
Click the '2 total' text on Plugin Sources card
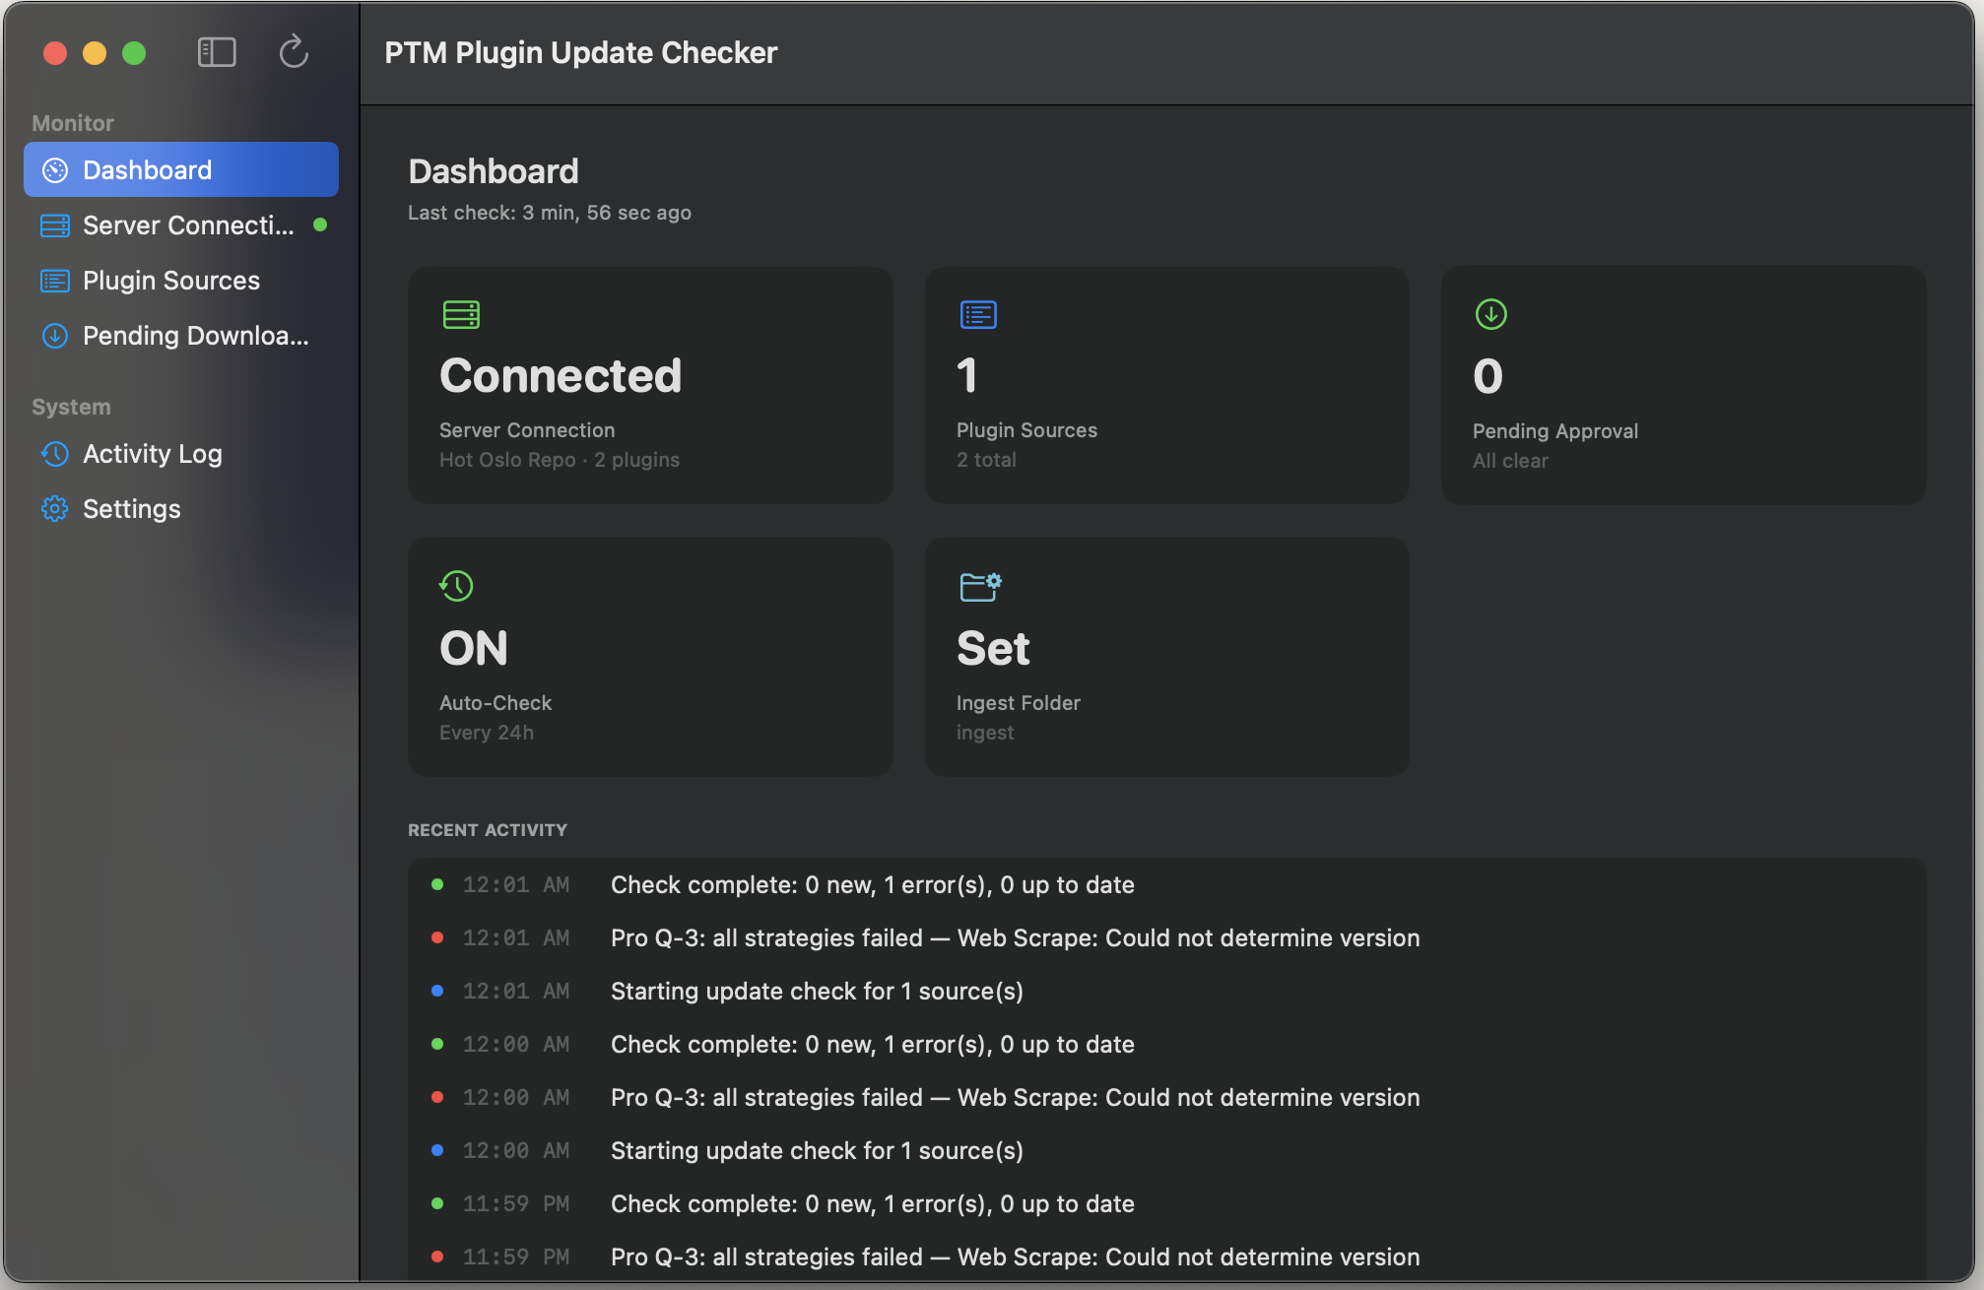point(986,460)
